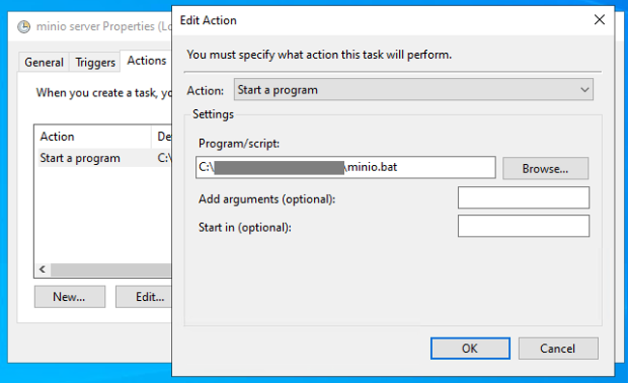
Task: Select the Start a program combo box
Action: tap(414, 90)
